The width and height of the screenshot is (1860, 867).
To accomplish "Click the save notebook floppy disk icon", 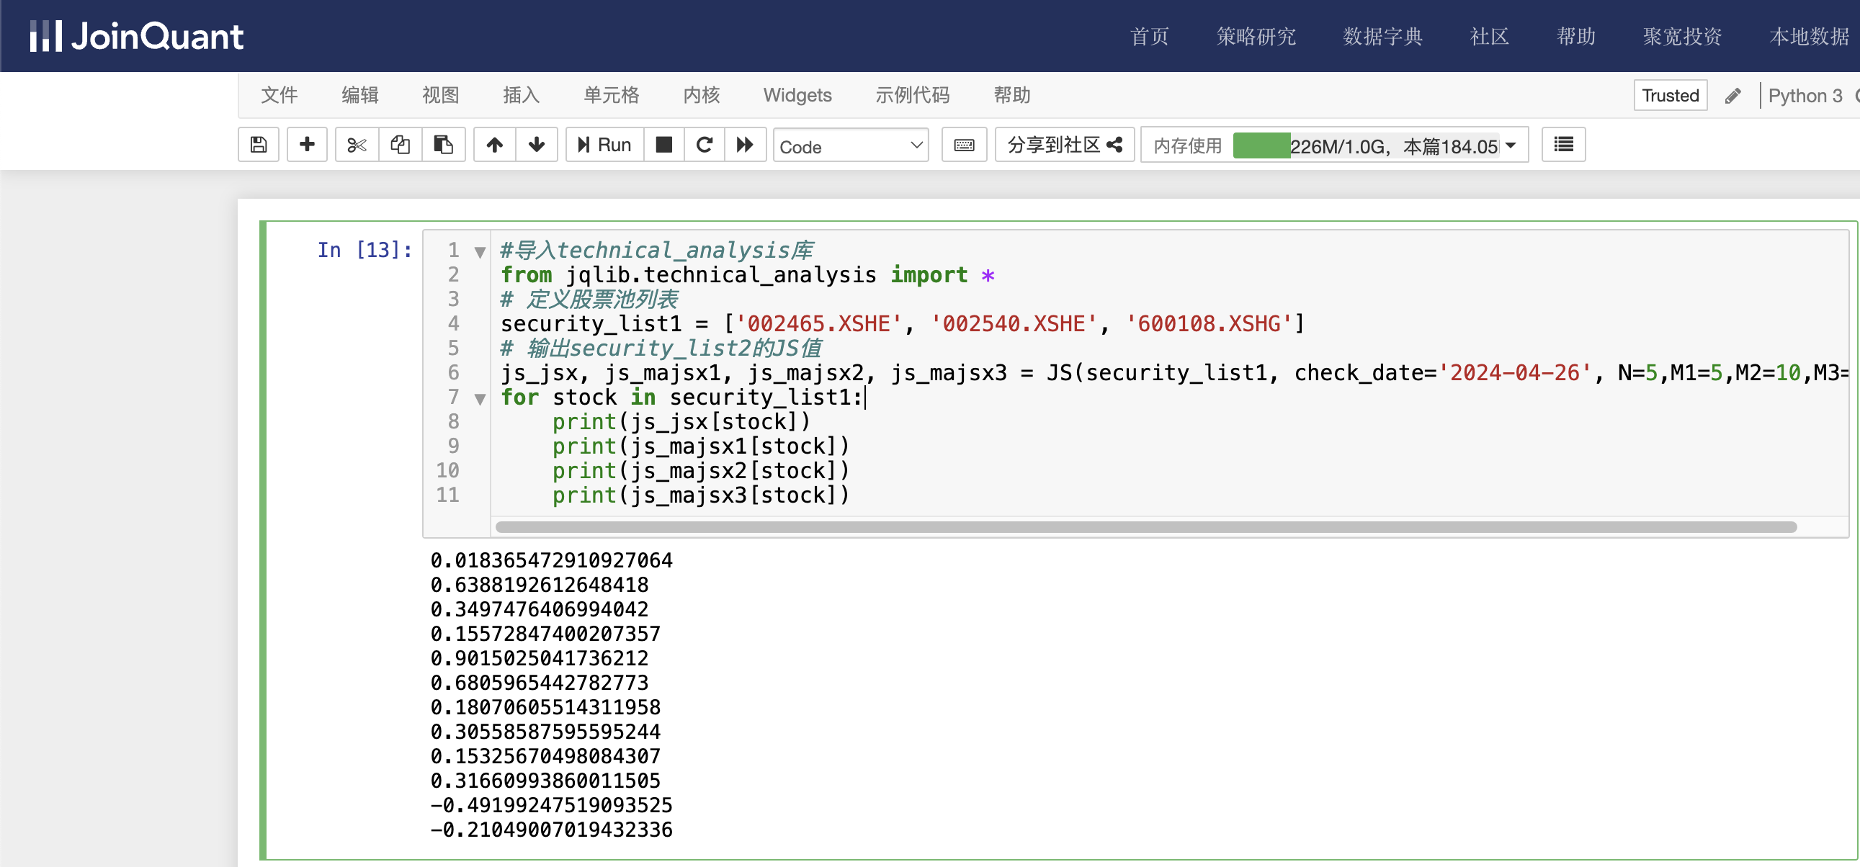I will click(259, 145).
